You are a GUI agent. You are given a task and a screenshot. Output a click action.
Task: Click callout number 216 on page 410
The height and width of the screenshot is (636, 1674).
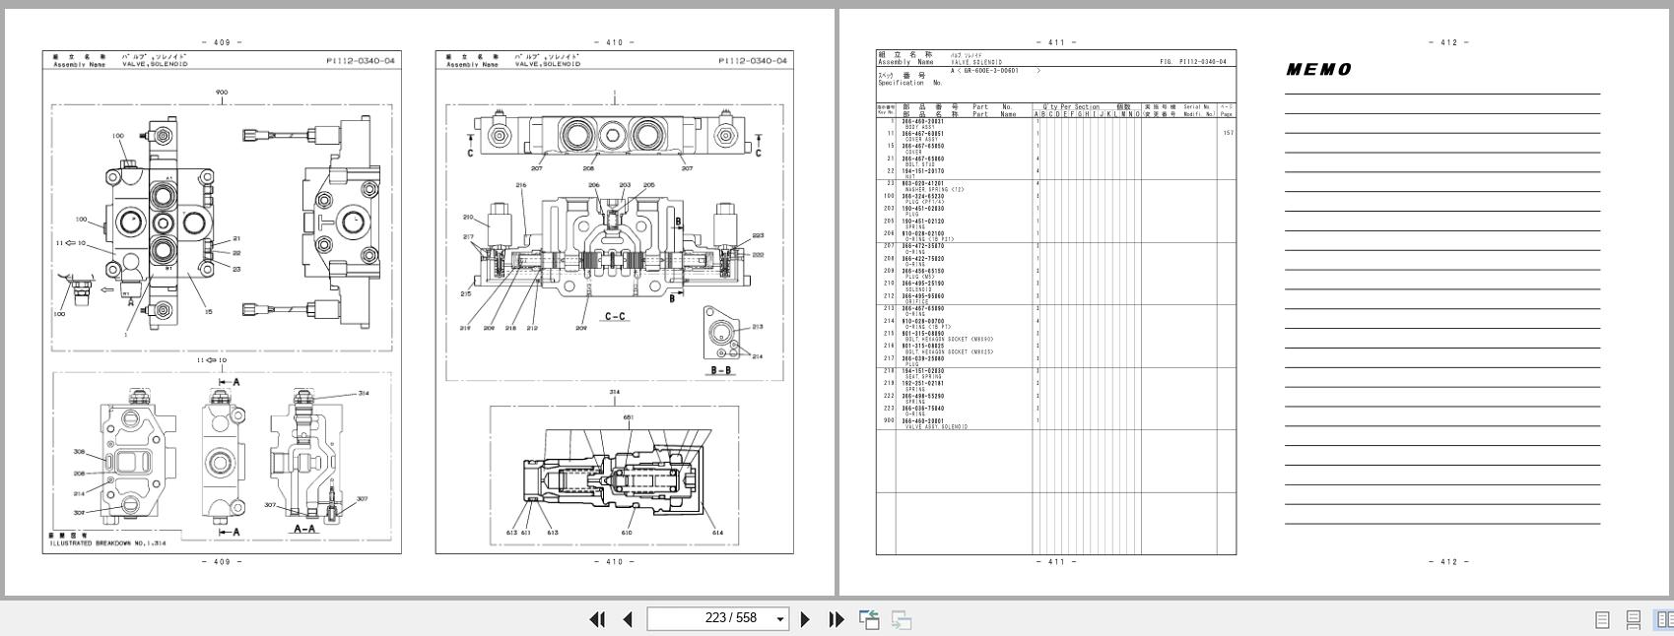click(521, 185)
